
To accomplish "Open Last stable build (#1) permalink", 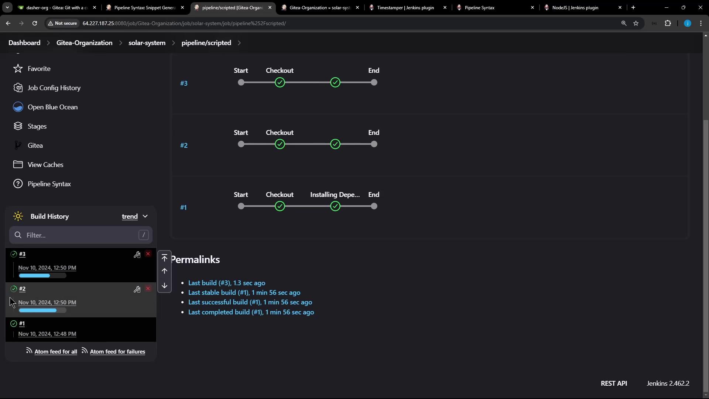I will pyautogui.click(x=244, y=293).
